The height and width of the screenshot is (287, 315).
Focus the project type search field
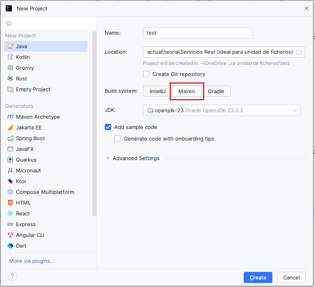point(49,23)
